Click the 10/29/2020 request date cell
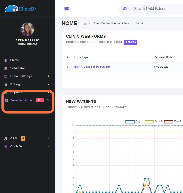This screenshot has width=183, height=193. (161, 67)
